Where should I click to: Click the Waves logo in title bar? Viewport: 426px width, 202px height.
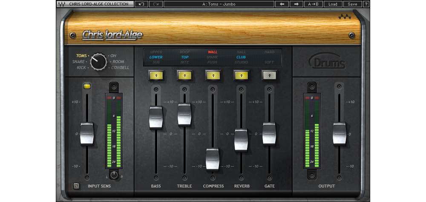(62, 4)
